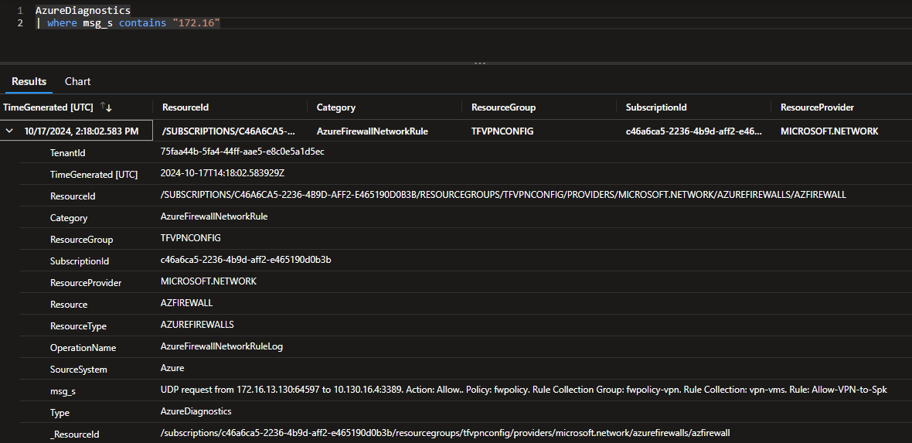912x443 pixels.
Task: Click query line 1 AzureDiagnostics text
Action: coord(83,11)
